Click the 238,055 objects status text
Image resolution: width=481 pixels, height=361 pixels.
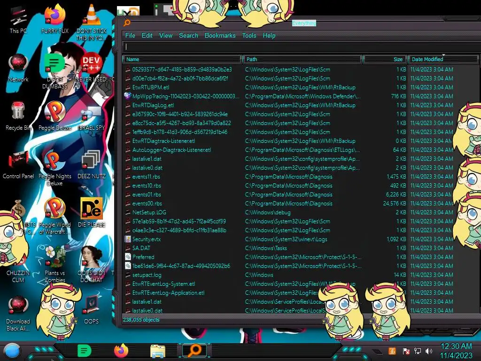click(x=141, y=320)
